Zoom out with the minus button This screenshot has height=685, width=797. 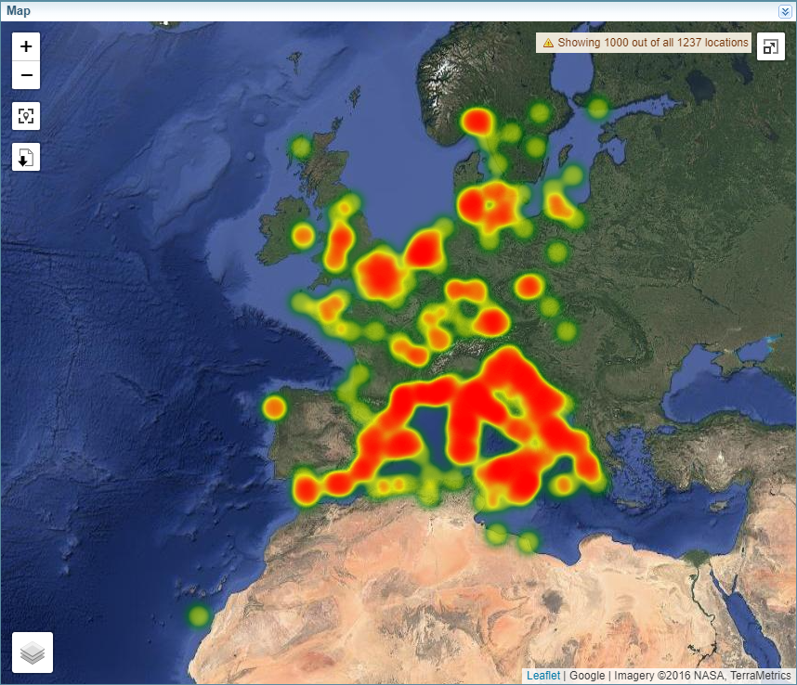click(x=26, y=75)
